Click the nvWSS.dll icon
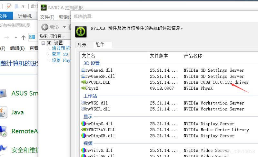This screenshot has width=258, height=157. (x=84, y=103)
